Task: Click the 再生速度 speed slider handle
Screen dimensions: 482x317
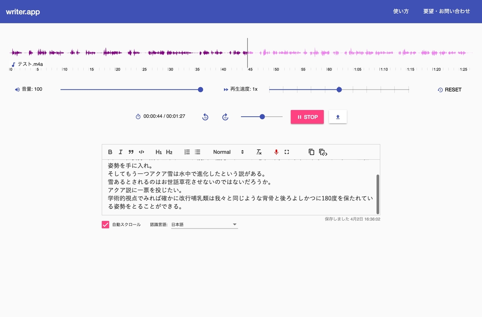Action: (339, 90)
